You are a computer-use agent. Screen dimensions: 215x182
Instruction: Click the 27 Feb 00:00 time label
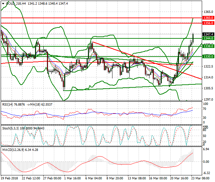(x=52, y=178)
